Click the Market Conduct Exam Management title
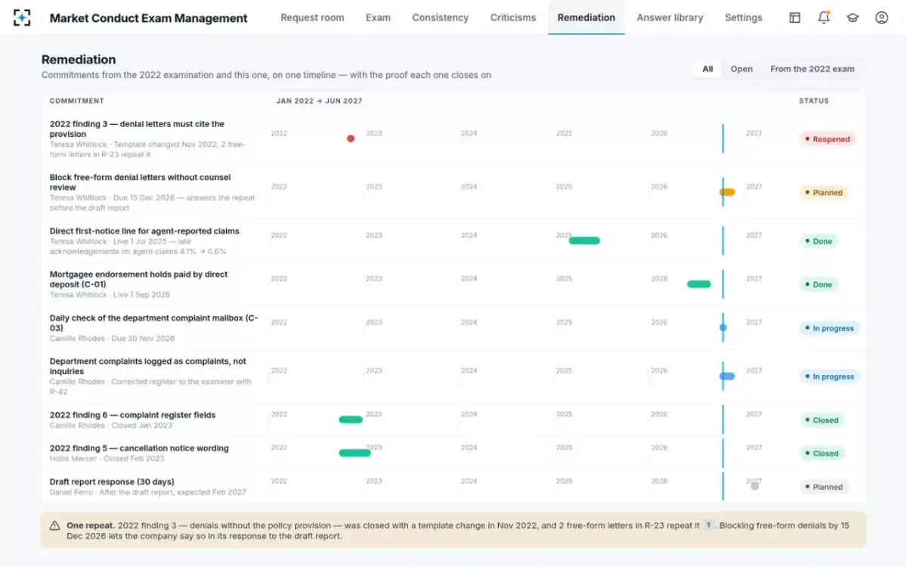 (x=148, y=17)
